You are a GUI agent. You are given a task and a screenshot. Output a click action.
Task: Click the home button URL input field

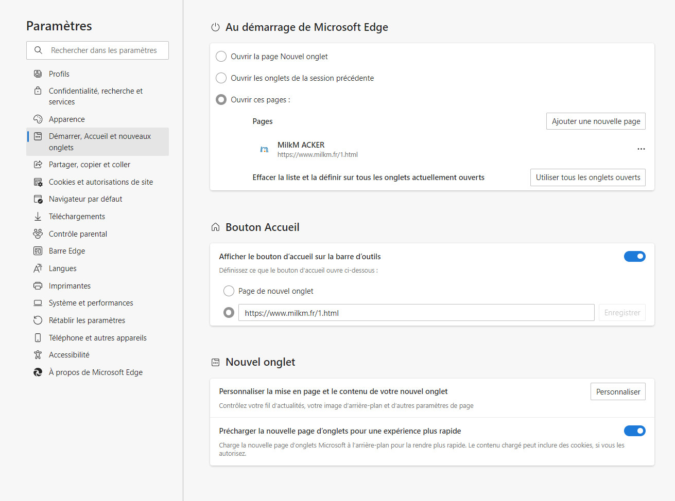click(x=416, y=313)
